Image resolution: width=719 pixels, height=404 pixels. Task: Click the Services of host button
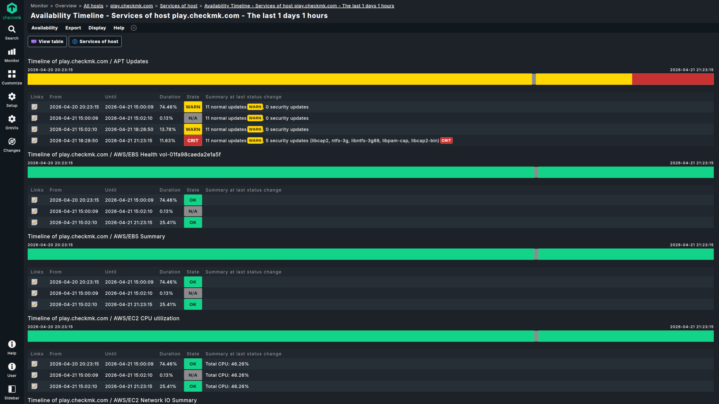pos(95,42)
